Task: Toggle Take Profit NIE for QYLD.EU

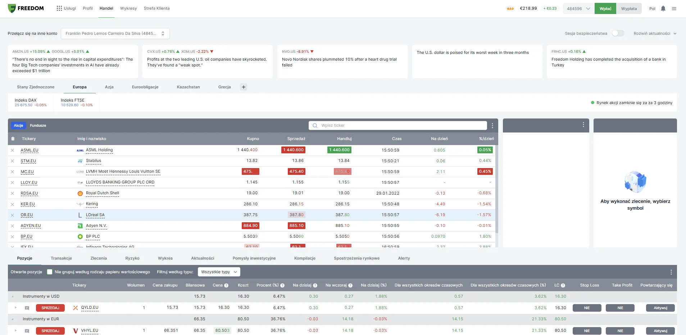Action: click(x=620, y=308)
